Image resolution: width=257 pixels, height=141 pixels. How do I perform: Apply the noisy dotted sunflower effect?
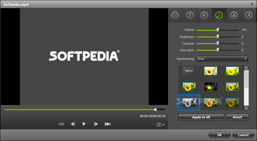[x=232, y=102]
